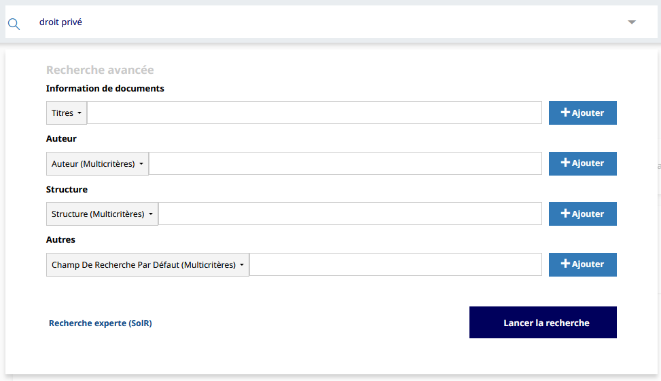Screen dimensions: 661x381
Task: Click the 'droit privé' search field
Action: (326, 22)
